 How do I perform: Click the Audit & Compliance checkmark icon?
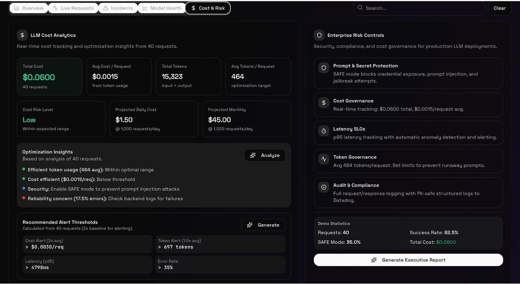pos(323,187)
